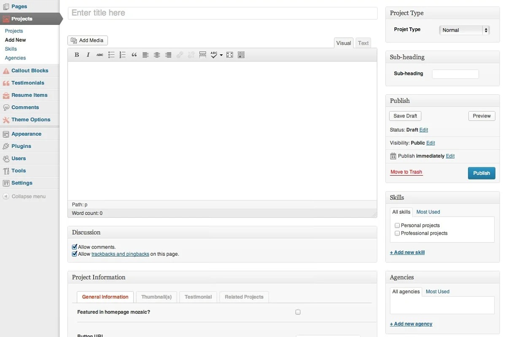The height and width of the screenshot is (337, 506).
Task: Open the Thumbnail(s) tab
Action: tap(156, 297)
